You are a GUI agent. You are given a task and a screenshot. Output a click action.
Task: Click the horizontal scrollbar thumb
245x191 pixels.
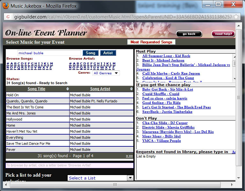click(115, 185)
